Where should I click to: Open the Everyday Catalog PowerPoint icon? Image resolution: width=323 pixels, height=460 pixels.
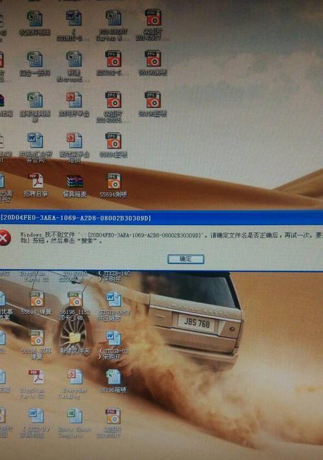tap(74, 384)
